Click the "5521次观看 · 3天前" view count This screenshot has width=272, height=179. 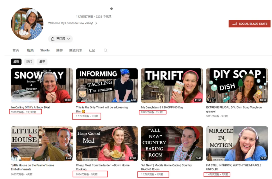click(x=217, y=116)
